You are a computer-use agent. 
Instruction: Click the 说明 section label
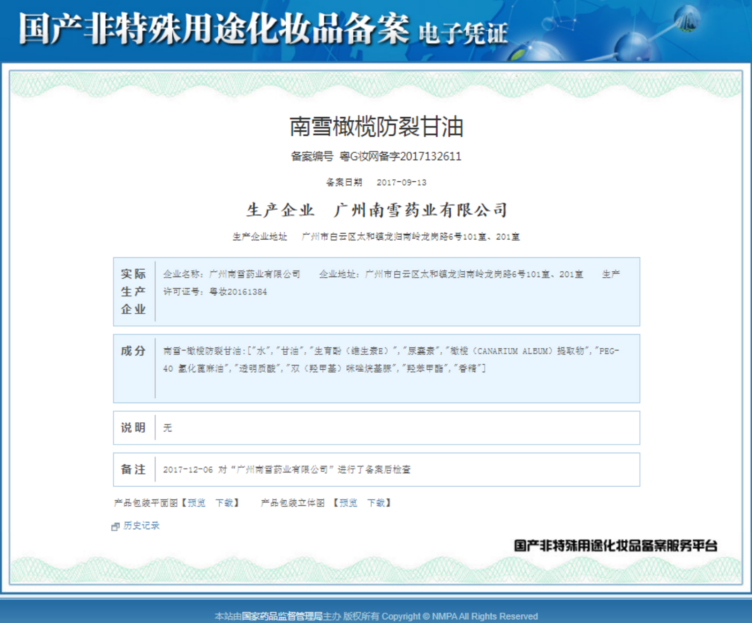(134, 428)
